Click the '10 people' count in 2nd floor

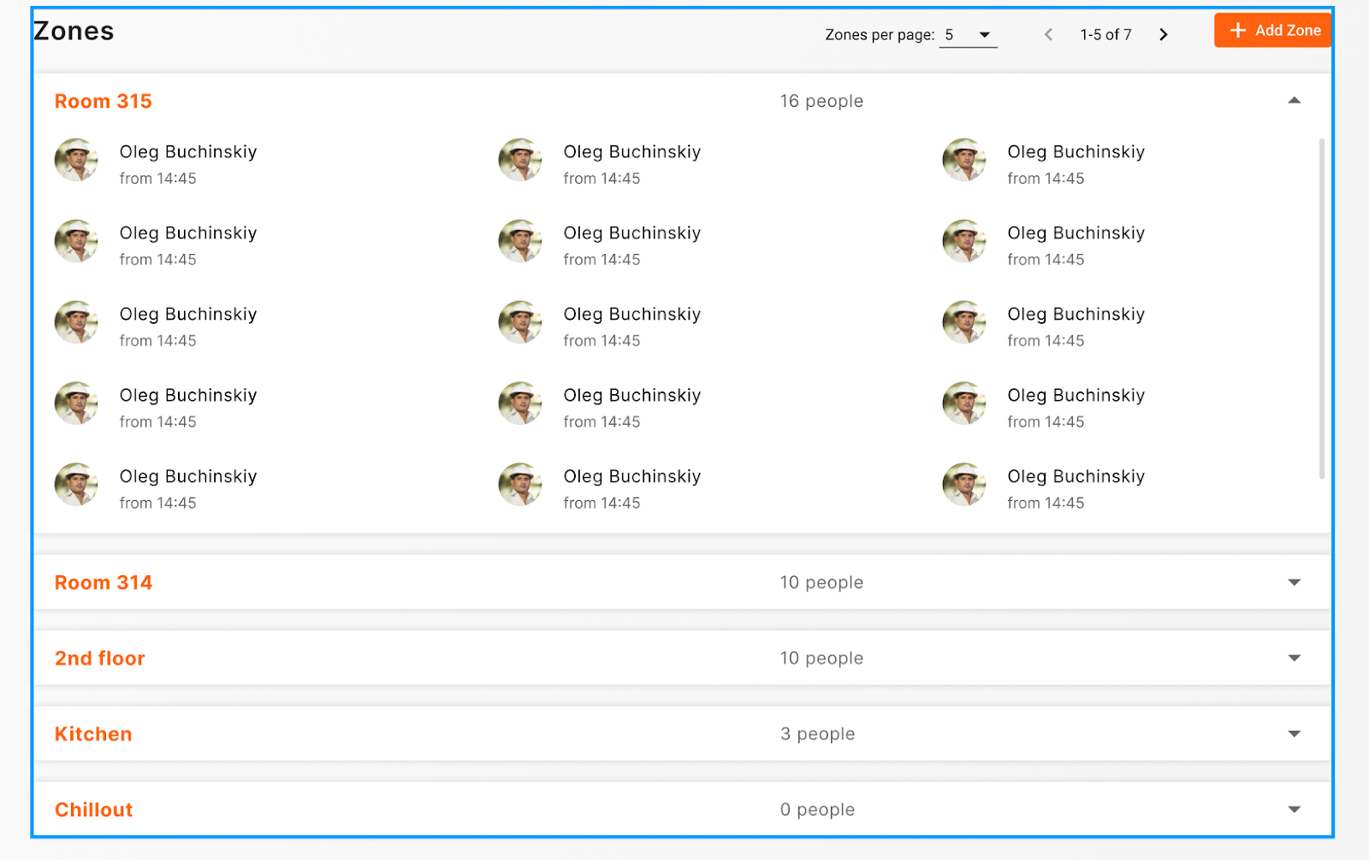pos(821,658)
